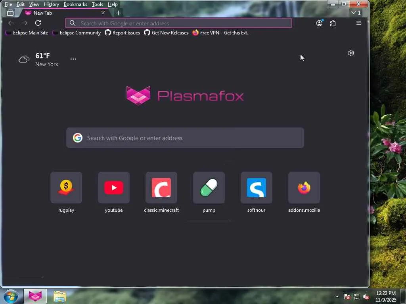Open Report Issues bookmark
Viewport: 406px width, 304px height.
123,33
